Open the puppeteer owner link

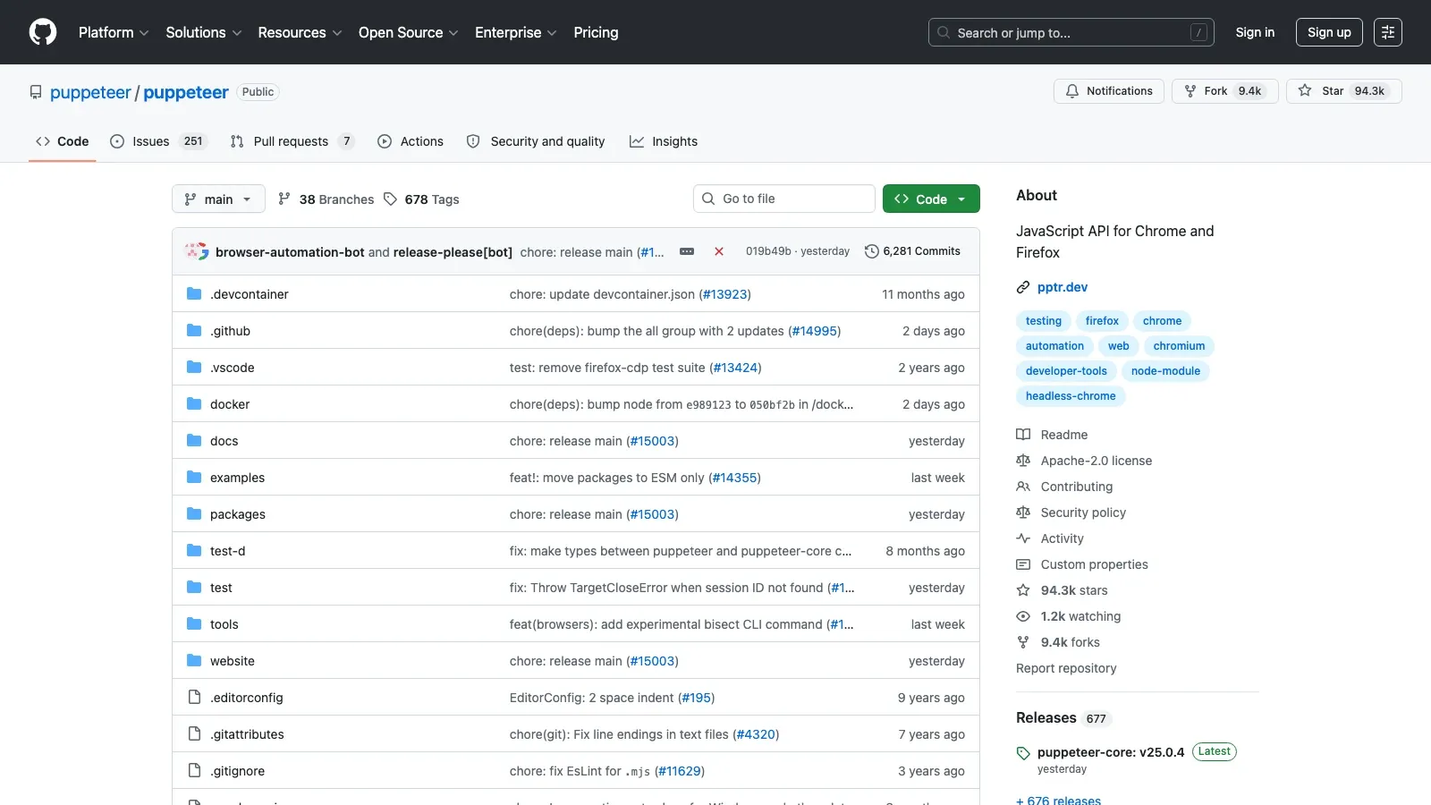pyautogui.click(x=90, y=92)
